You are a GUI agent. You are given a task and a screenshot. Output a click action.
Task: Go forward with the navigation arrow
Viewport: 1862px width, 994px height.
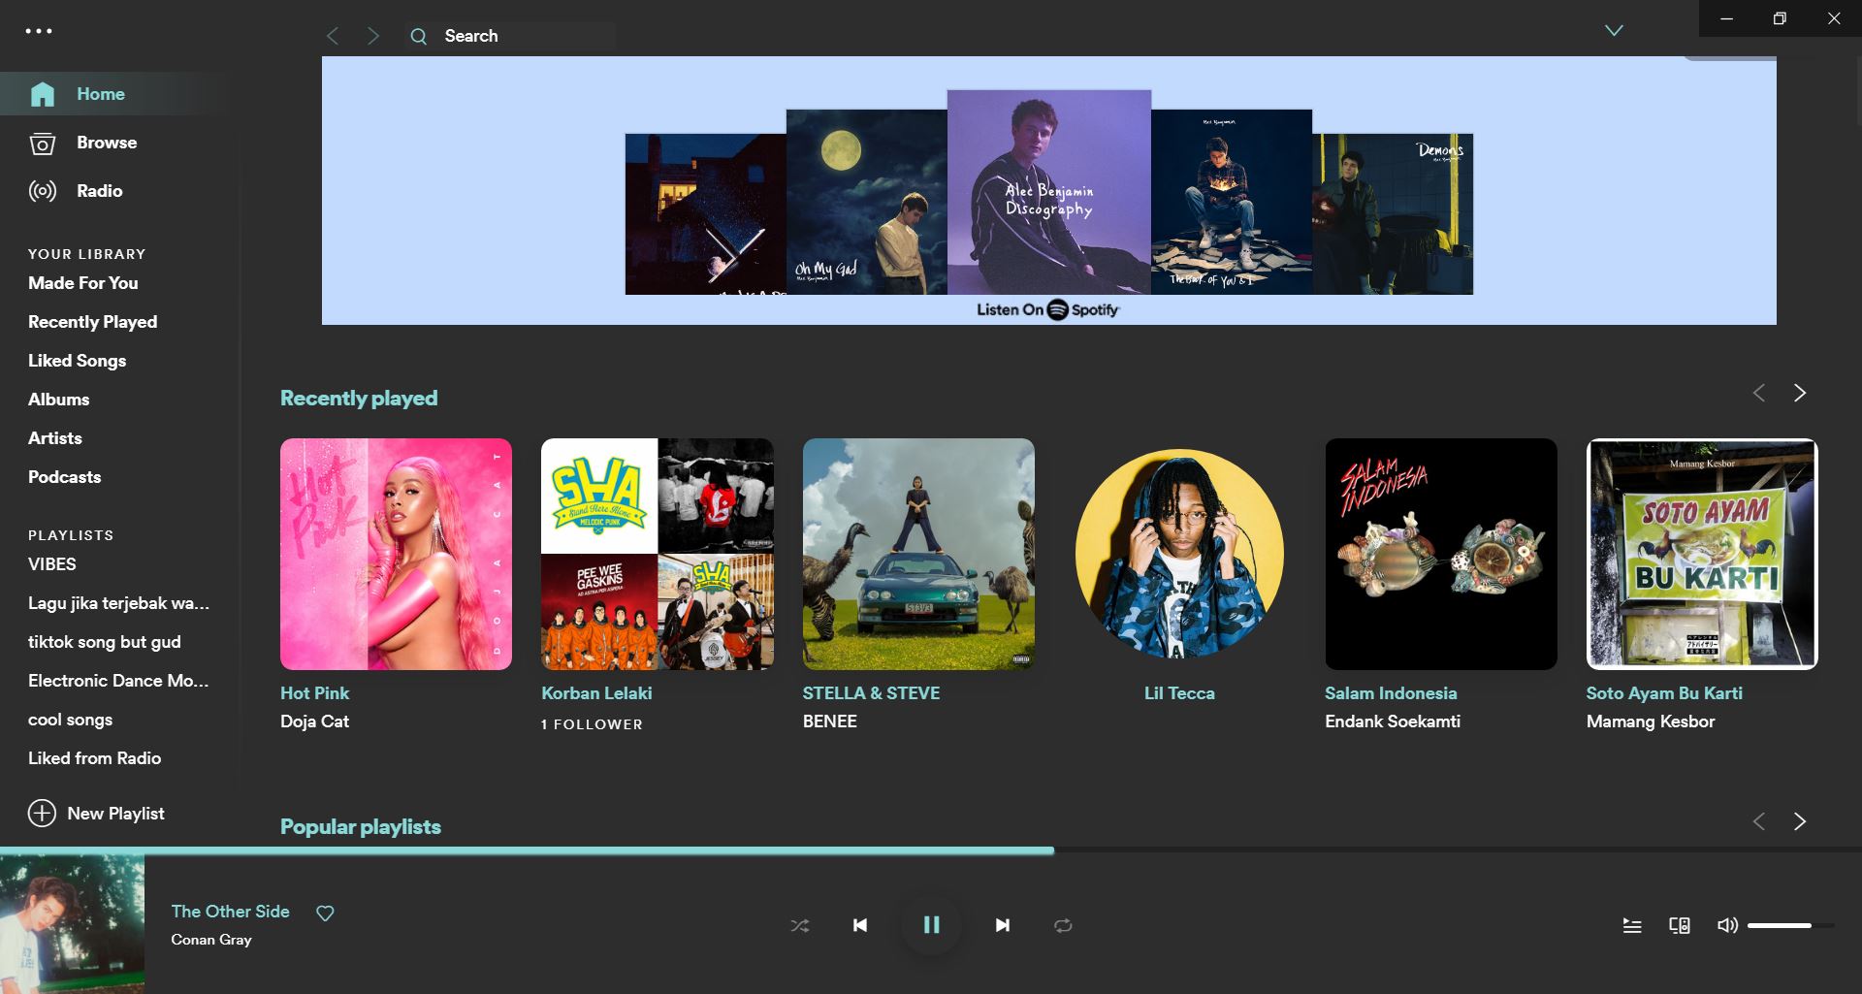(373, 36)
